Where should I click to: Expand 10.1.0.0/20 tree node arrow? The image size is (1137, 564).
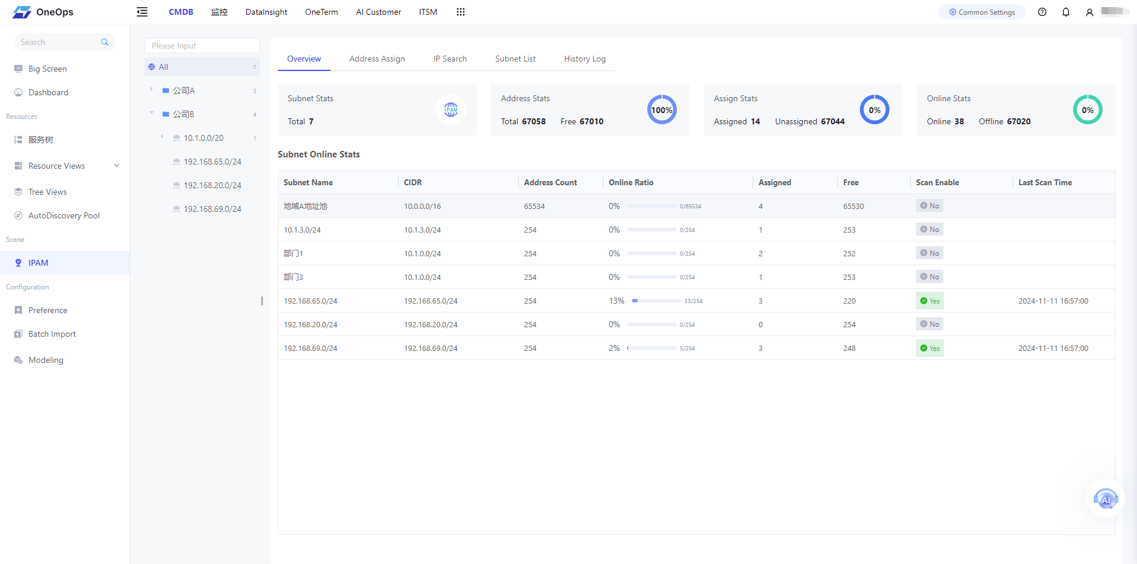pyautogui.click(x=162, y=137)
